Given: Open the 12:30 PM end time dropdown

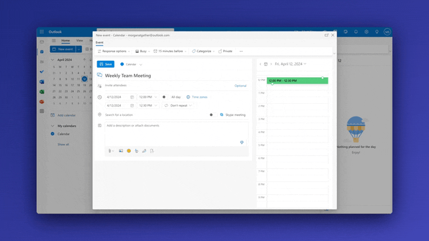Looking at the screenshot, I should [x=148, y=106].
